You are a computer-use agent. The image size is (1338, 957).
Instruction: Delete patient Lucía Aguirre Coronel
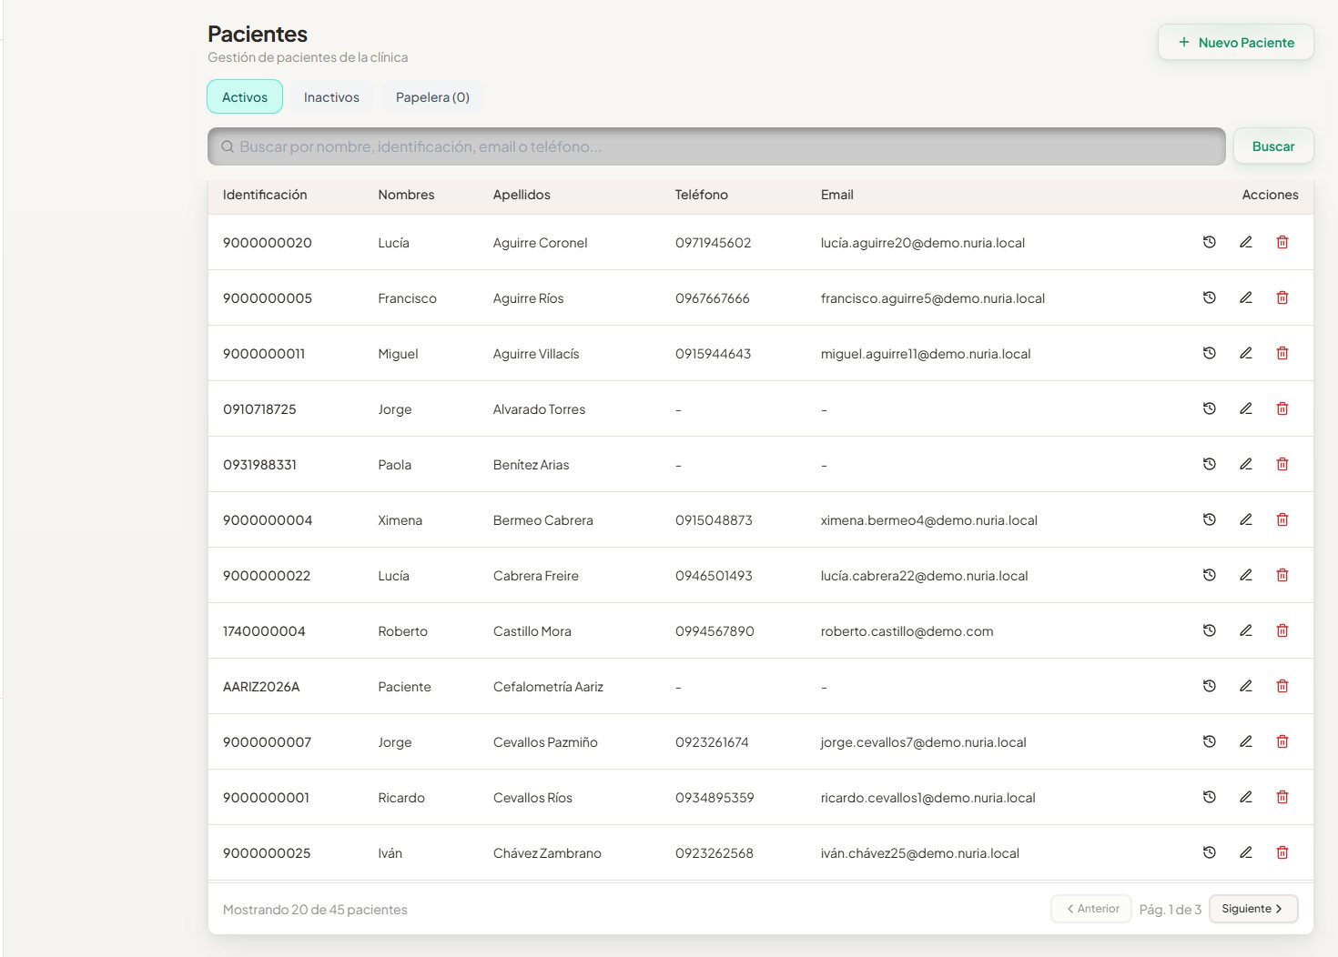point(1282,242)
